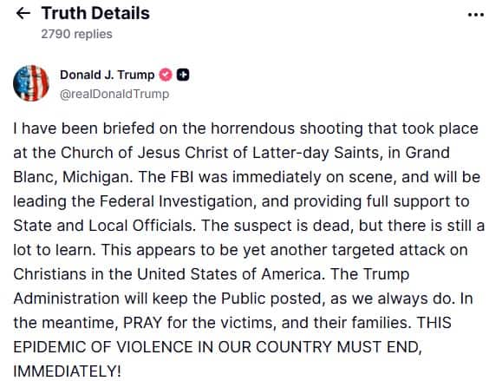View the 2790 replies count
This screenshot has width=502, height=381.
[x=76, y=34]
